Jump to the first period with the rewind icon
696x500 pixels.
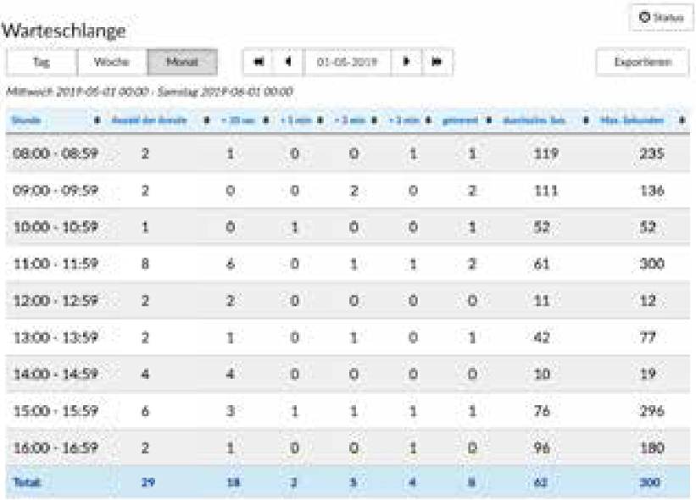258,62
